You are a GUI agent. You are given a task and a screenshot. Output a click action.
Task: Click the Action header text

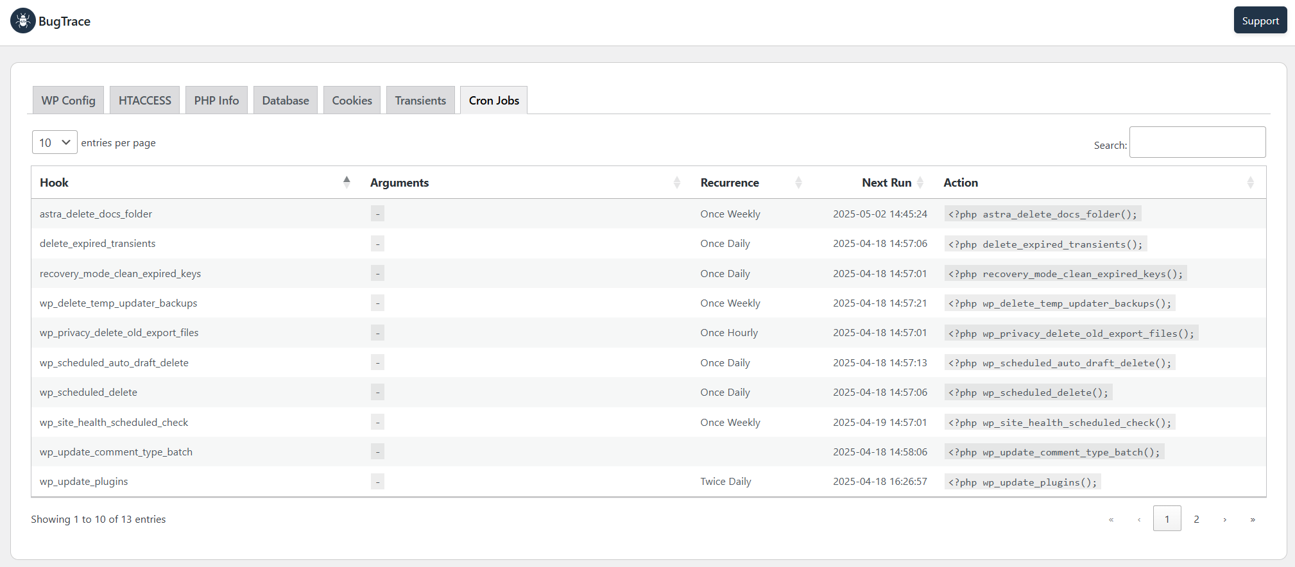pyautogui.click(x=961, y=183)
